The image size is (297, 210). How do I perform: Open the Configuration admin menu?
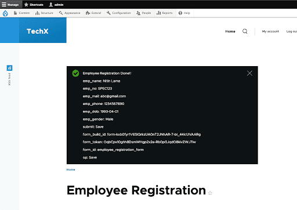click(x=119, y=13)
